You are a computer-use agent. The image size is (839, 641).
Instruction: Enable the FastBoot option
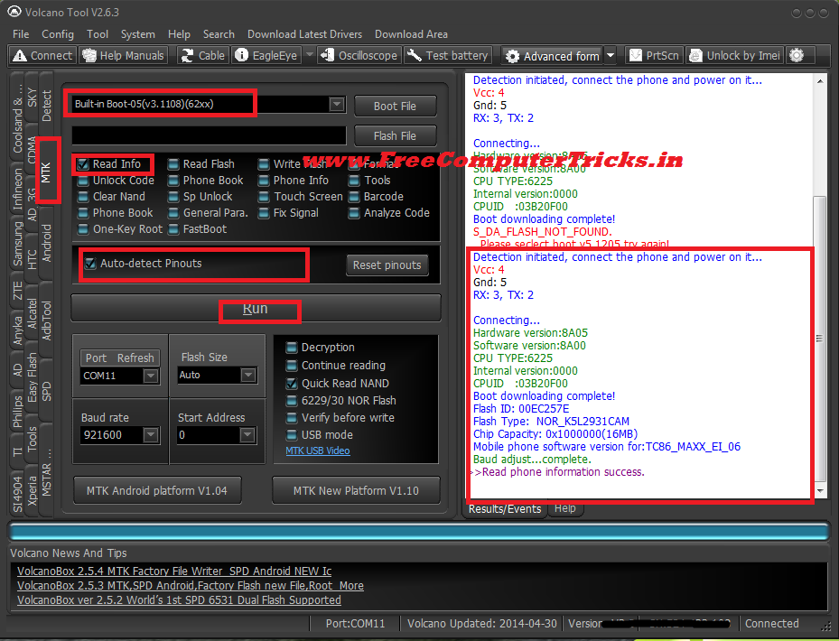click(173, 229)
